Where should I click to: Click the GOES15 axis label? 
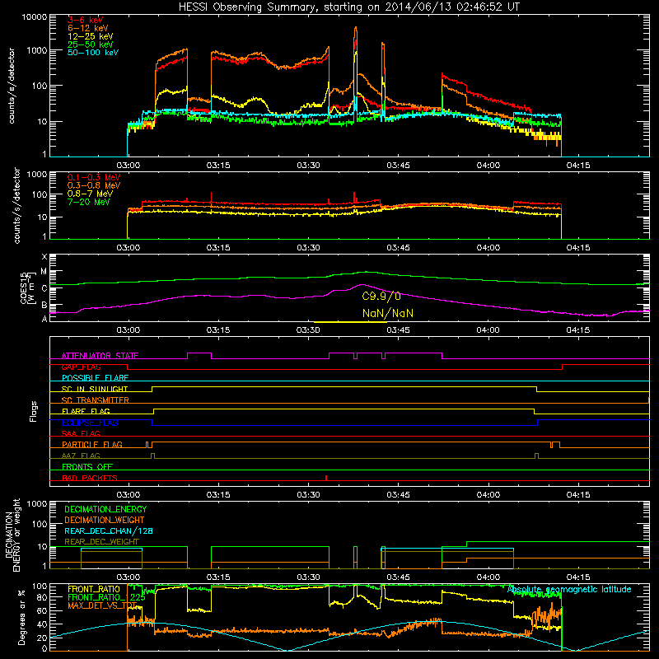pos(28,287)
